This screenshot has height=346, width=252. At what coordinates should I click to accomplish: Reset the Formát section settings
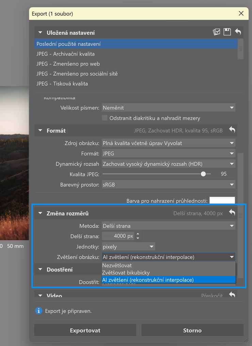(232, 130)
